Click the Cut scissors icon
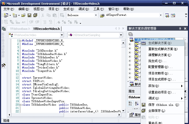Image resolution: width=189 pixels, height=124 pixels. coord(43,15)
